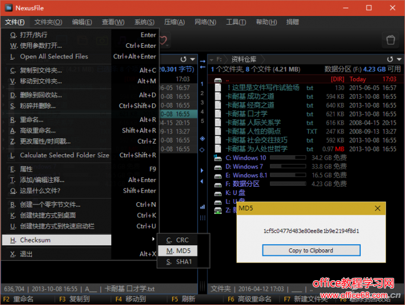Select the number 1 button on the divider

pyautogui.click(x=202, y=84)
